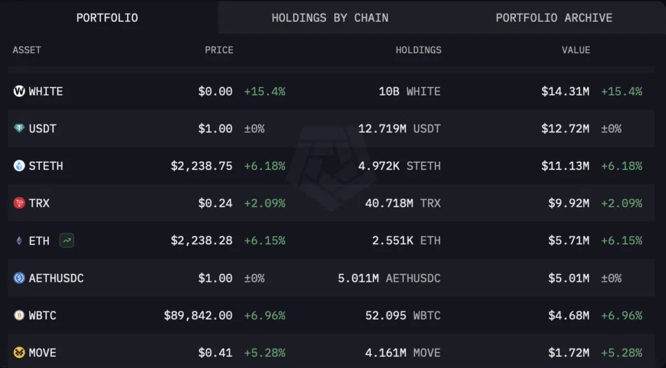Sort by the Holdings column header
Screen dimensions: 666x368
pyautogui.click(x=418, y=50)
